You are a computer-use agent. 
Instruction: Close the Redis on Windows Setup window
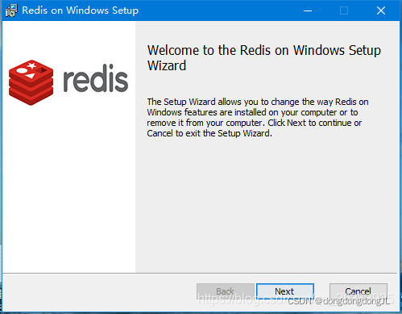[381, 10]
